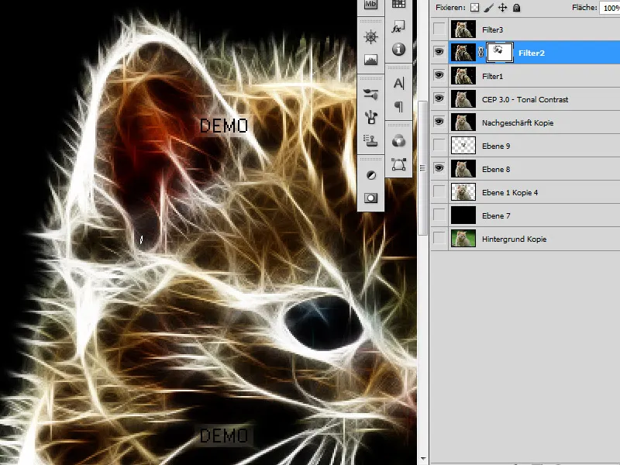Select the Nachgeschärft Kopie layer name
620x465 pixels.
[x=518, y=122]
